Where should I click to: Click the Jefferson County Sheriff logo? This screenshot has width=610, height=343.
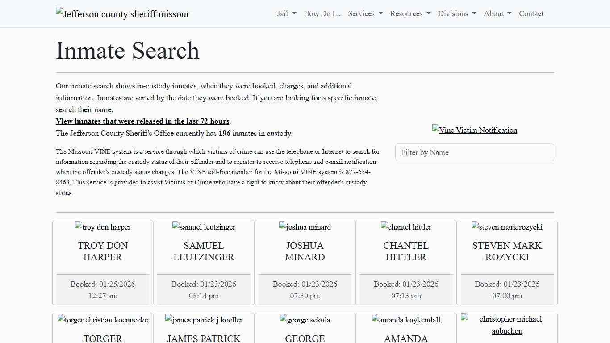point(122,14)
